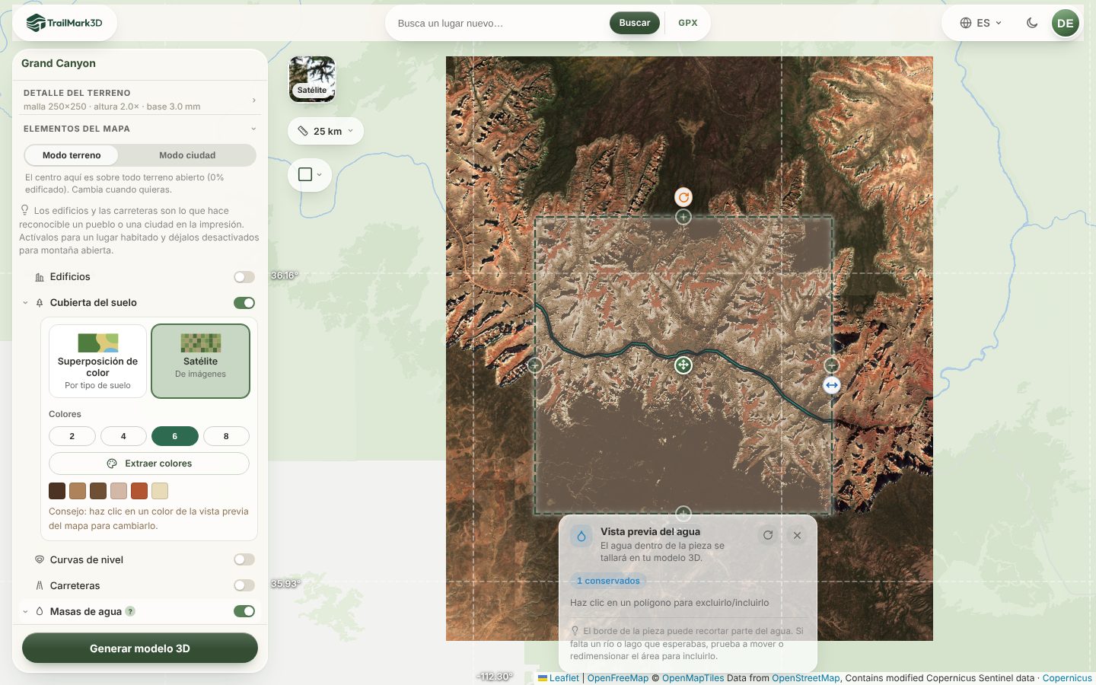Click the help icon beside Masas de agua
1096x685 pixels.
130,611
